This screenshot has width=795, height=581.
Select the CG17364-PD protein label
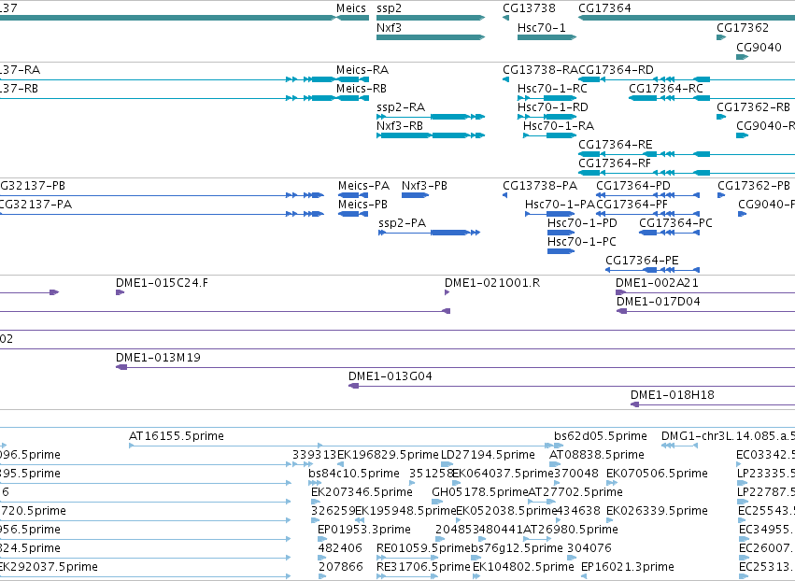(632, 186)
